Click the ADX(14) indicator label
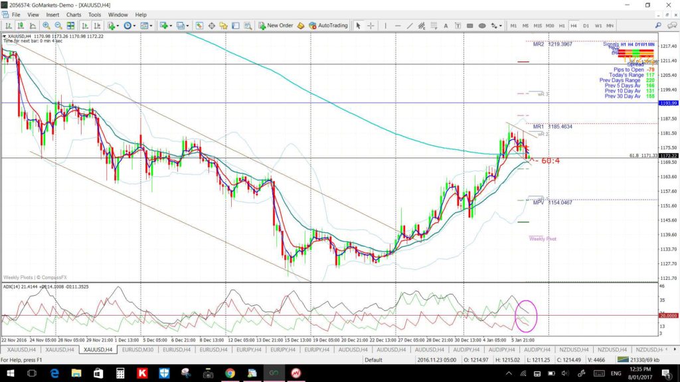680x382 pixels. pyautogui.click(x=15, y=286)
